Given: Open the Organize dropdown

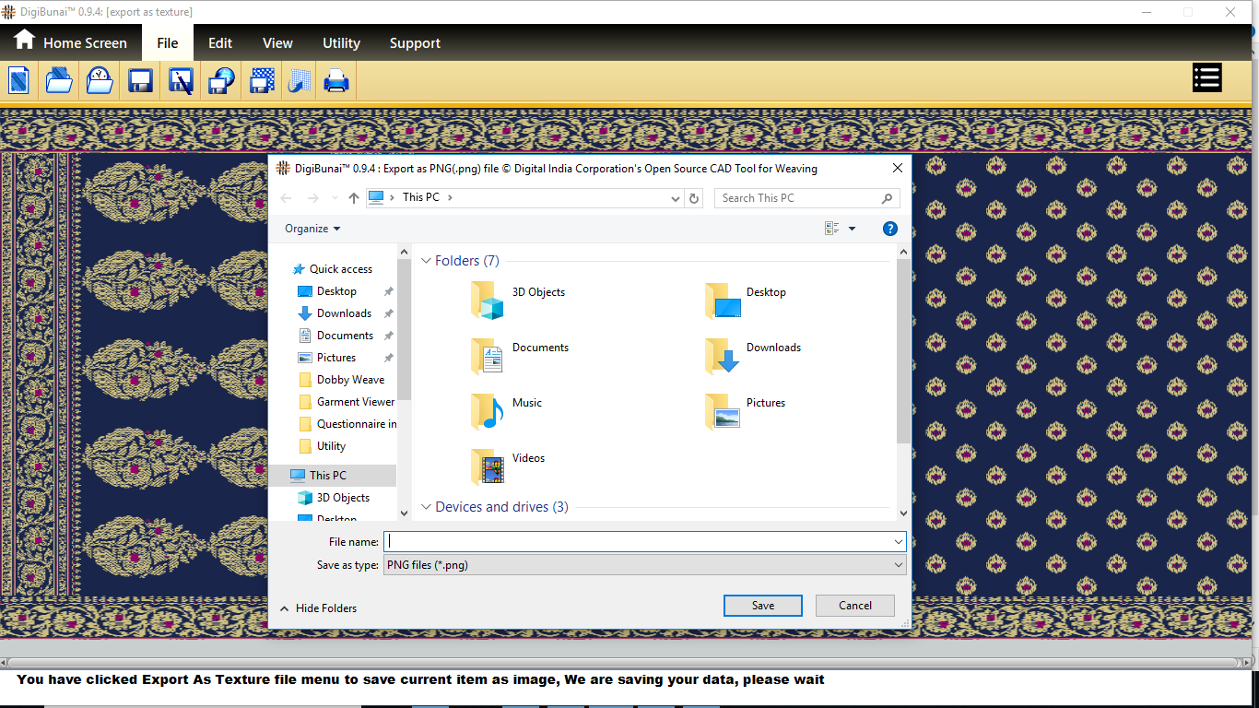Looking at the screenshot, I should (x=312, y=229).
